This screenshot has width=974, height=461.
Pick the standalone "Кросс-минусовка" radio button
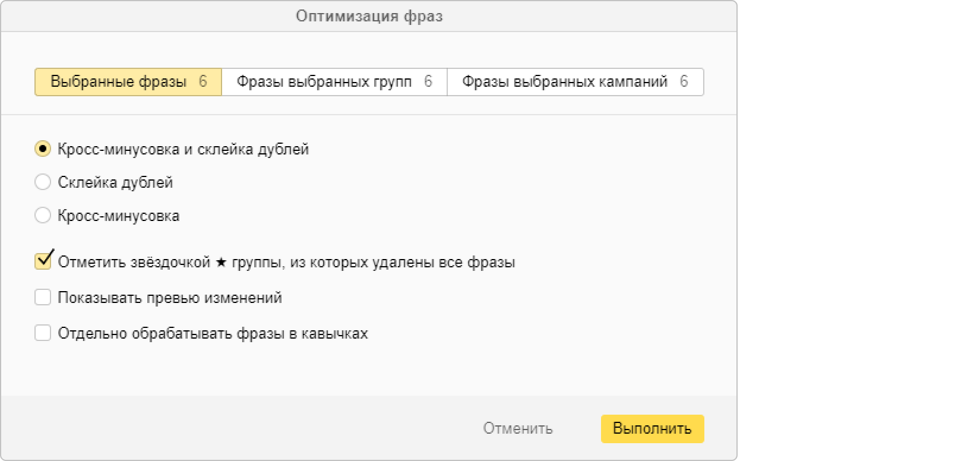pyautogui.click(x=43, y=215)
